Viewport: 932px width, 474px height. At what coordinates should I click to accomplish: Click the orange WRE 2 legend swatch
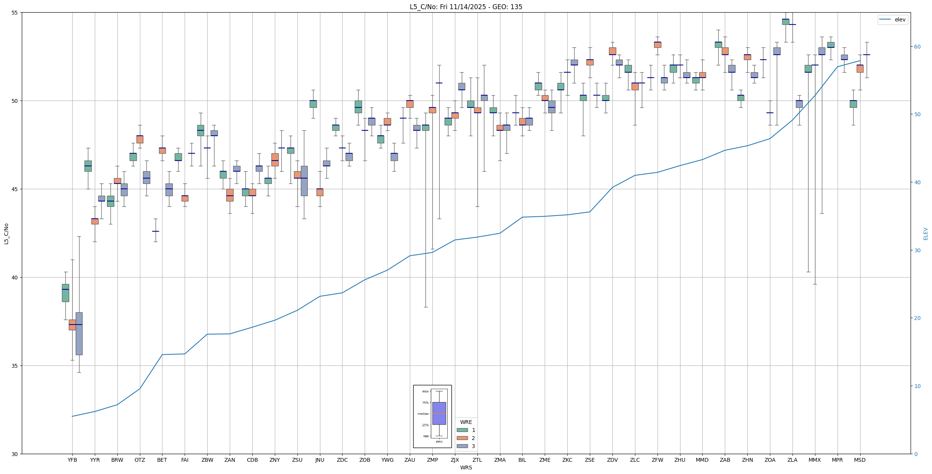coord(462,438)
